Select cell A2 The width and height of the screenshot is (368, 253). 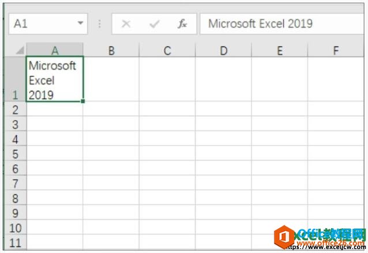point(55,109)
